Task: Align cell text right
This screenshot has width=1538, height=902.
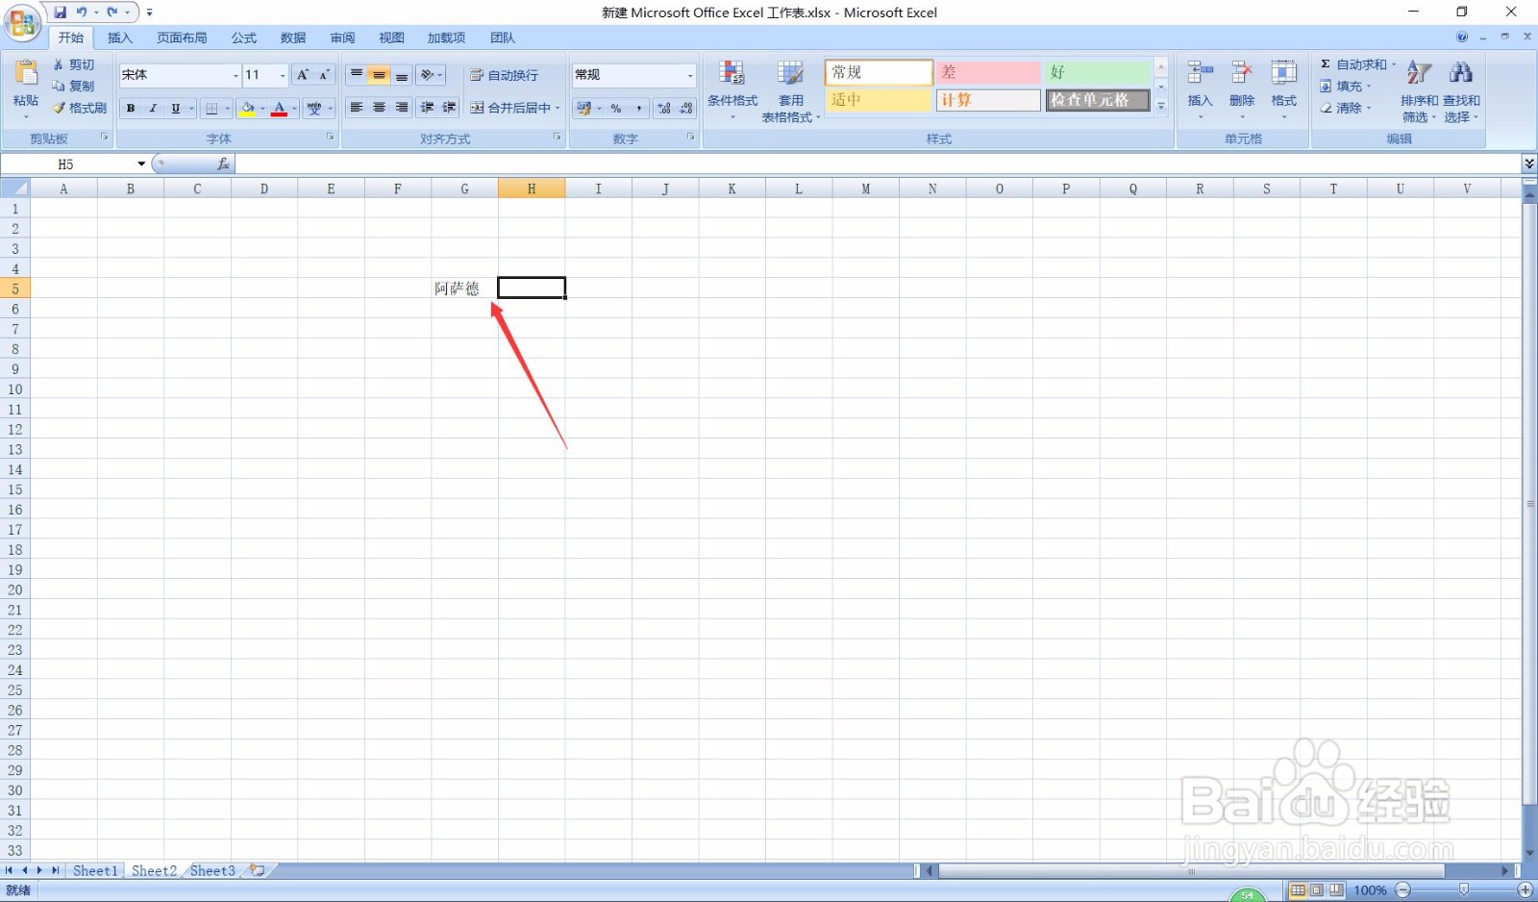Action: pyautogui.click(x=402, y=108)
